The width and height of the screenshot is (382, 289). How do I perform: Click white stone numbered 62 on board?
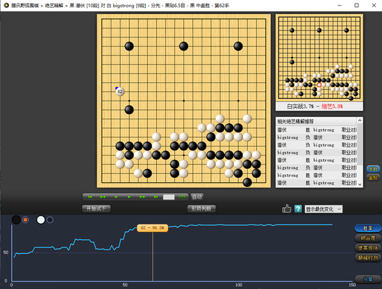[120, 92]
